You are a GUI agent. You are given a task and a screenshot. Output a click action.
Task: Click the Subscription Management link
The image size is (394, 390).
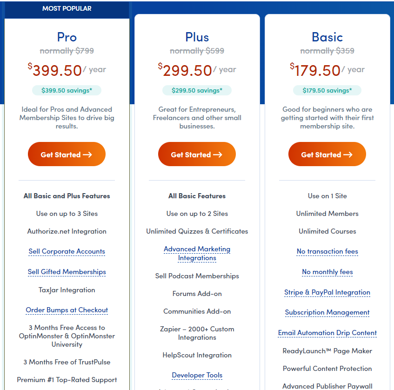(327, 312)
